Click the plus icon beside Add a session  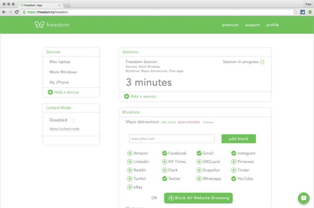pos(126,96)
